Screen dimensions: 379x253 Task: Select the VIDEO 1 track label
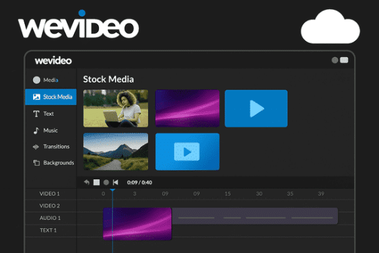[x=50, y=194]
